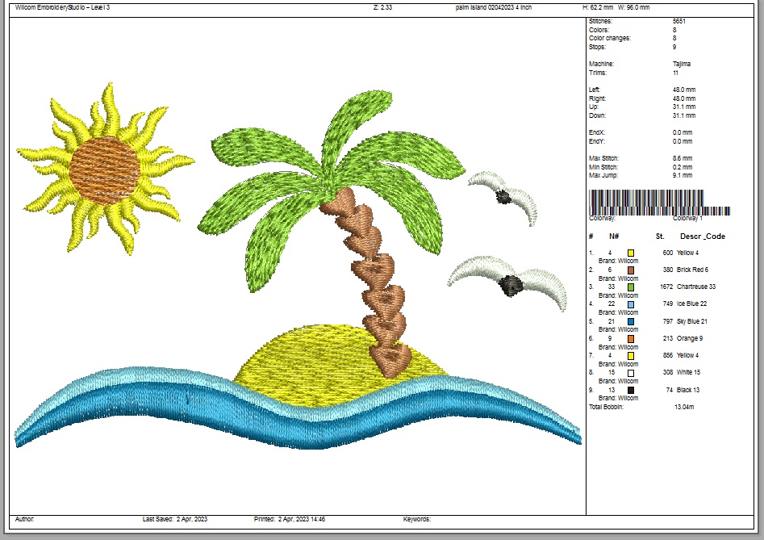The height and width of the screenshot is (540, 764).
Task: Click the Sky Blue 21 swatch
Action: pyautogui.click(x=630, y=321)
